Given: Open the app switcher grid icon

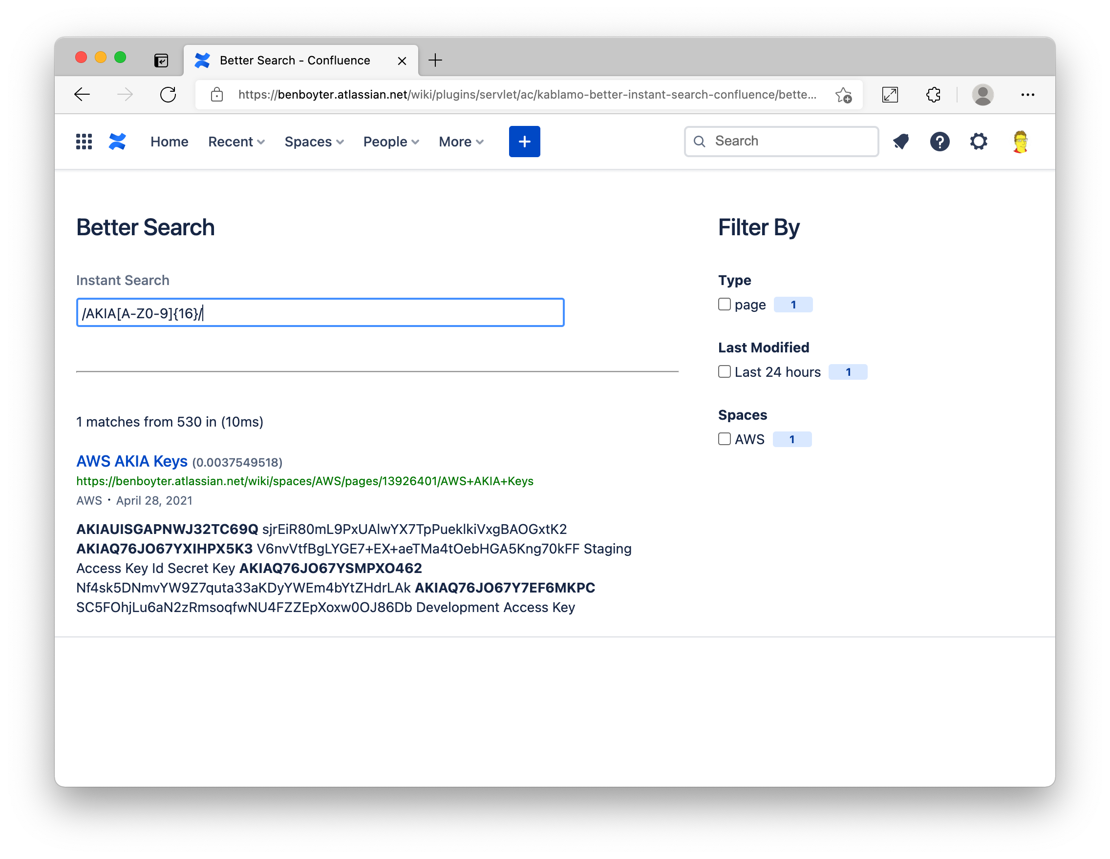Looking at the screenshot, I should point(84,142).
